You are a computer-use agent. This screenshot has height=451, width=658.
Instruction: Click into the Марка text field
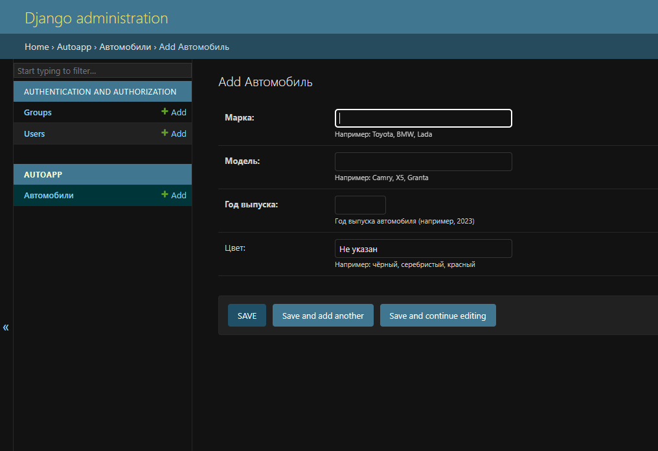tap(423, 119)
